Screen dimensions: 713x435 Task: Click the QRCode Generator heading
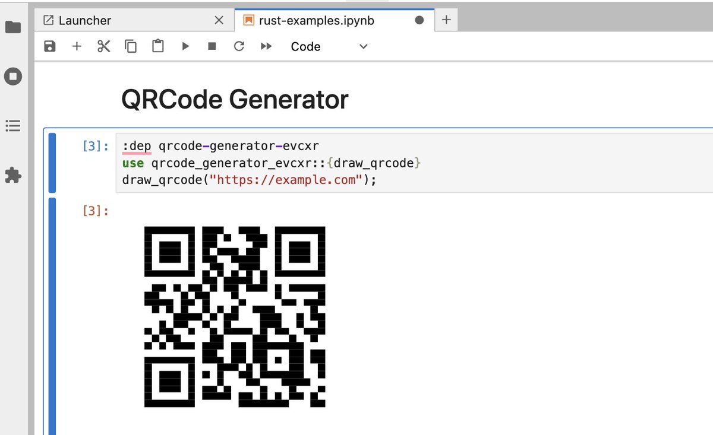point(235,100)
